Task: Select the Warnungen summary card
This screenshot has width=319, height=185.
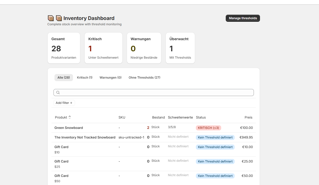Action: pos(144,48)
